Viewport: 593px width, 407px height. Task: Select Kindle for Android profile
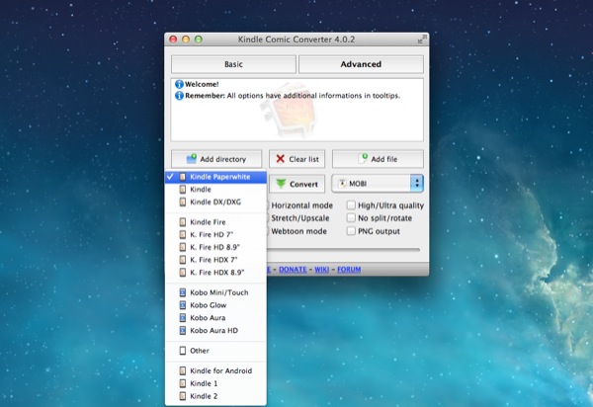[x=215, y=370]
